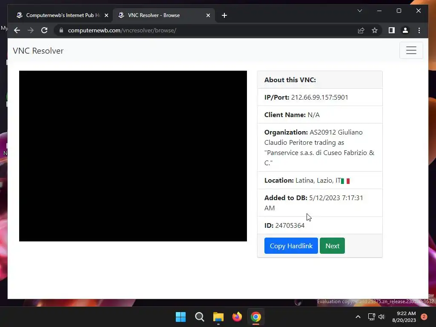Click the Italian flag icon
This screenshot has height=327, width=436.
(x=345, y=181)
